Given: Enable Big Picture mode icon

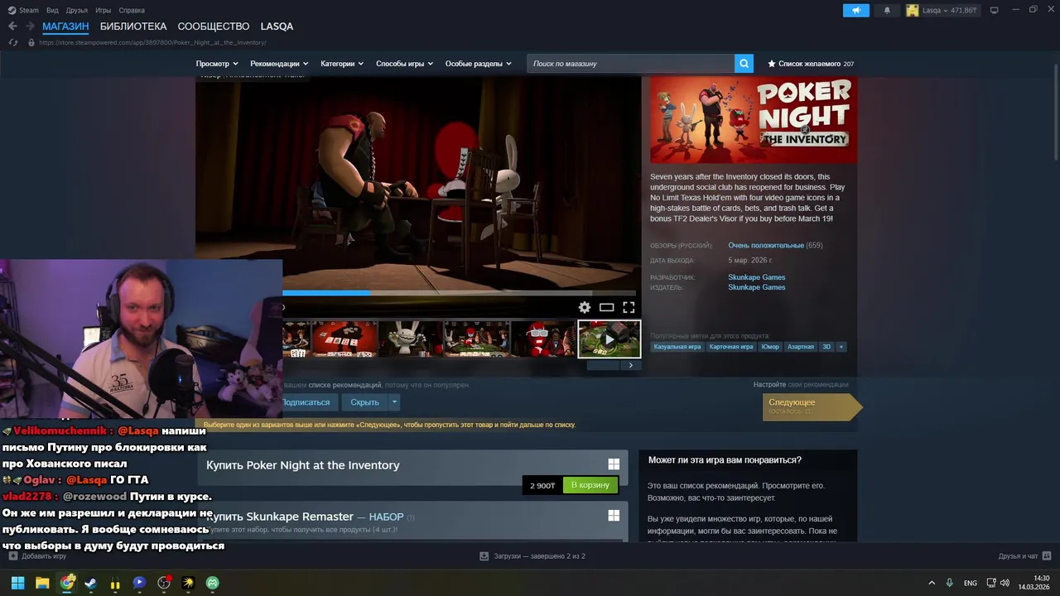Looking at the screenshot, I should [x=994, y=10].
